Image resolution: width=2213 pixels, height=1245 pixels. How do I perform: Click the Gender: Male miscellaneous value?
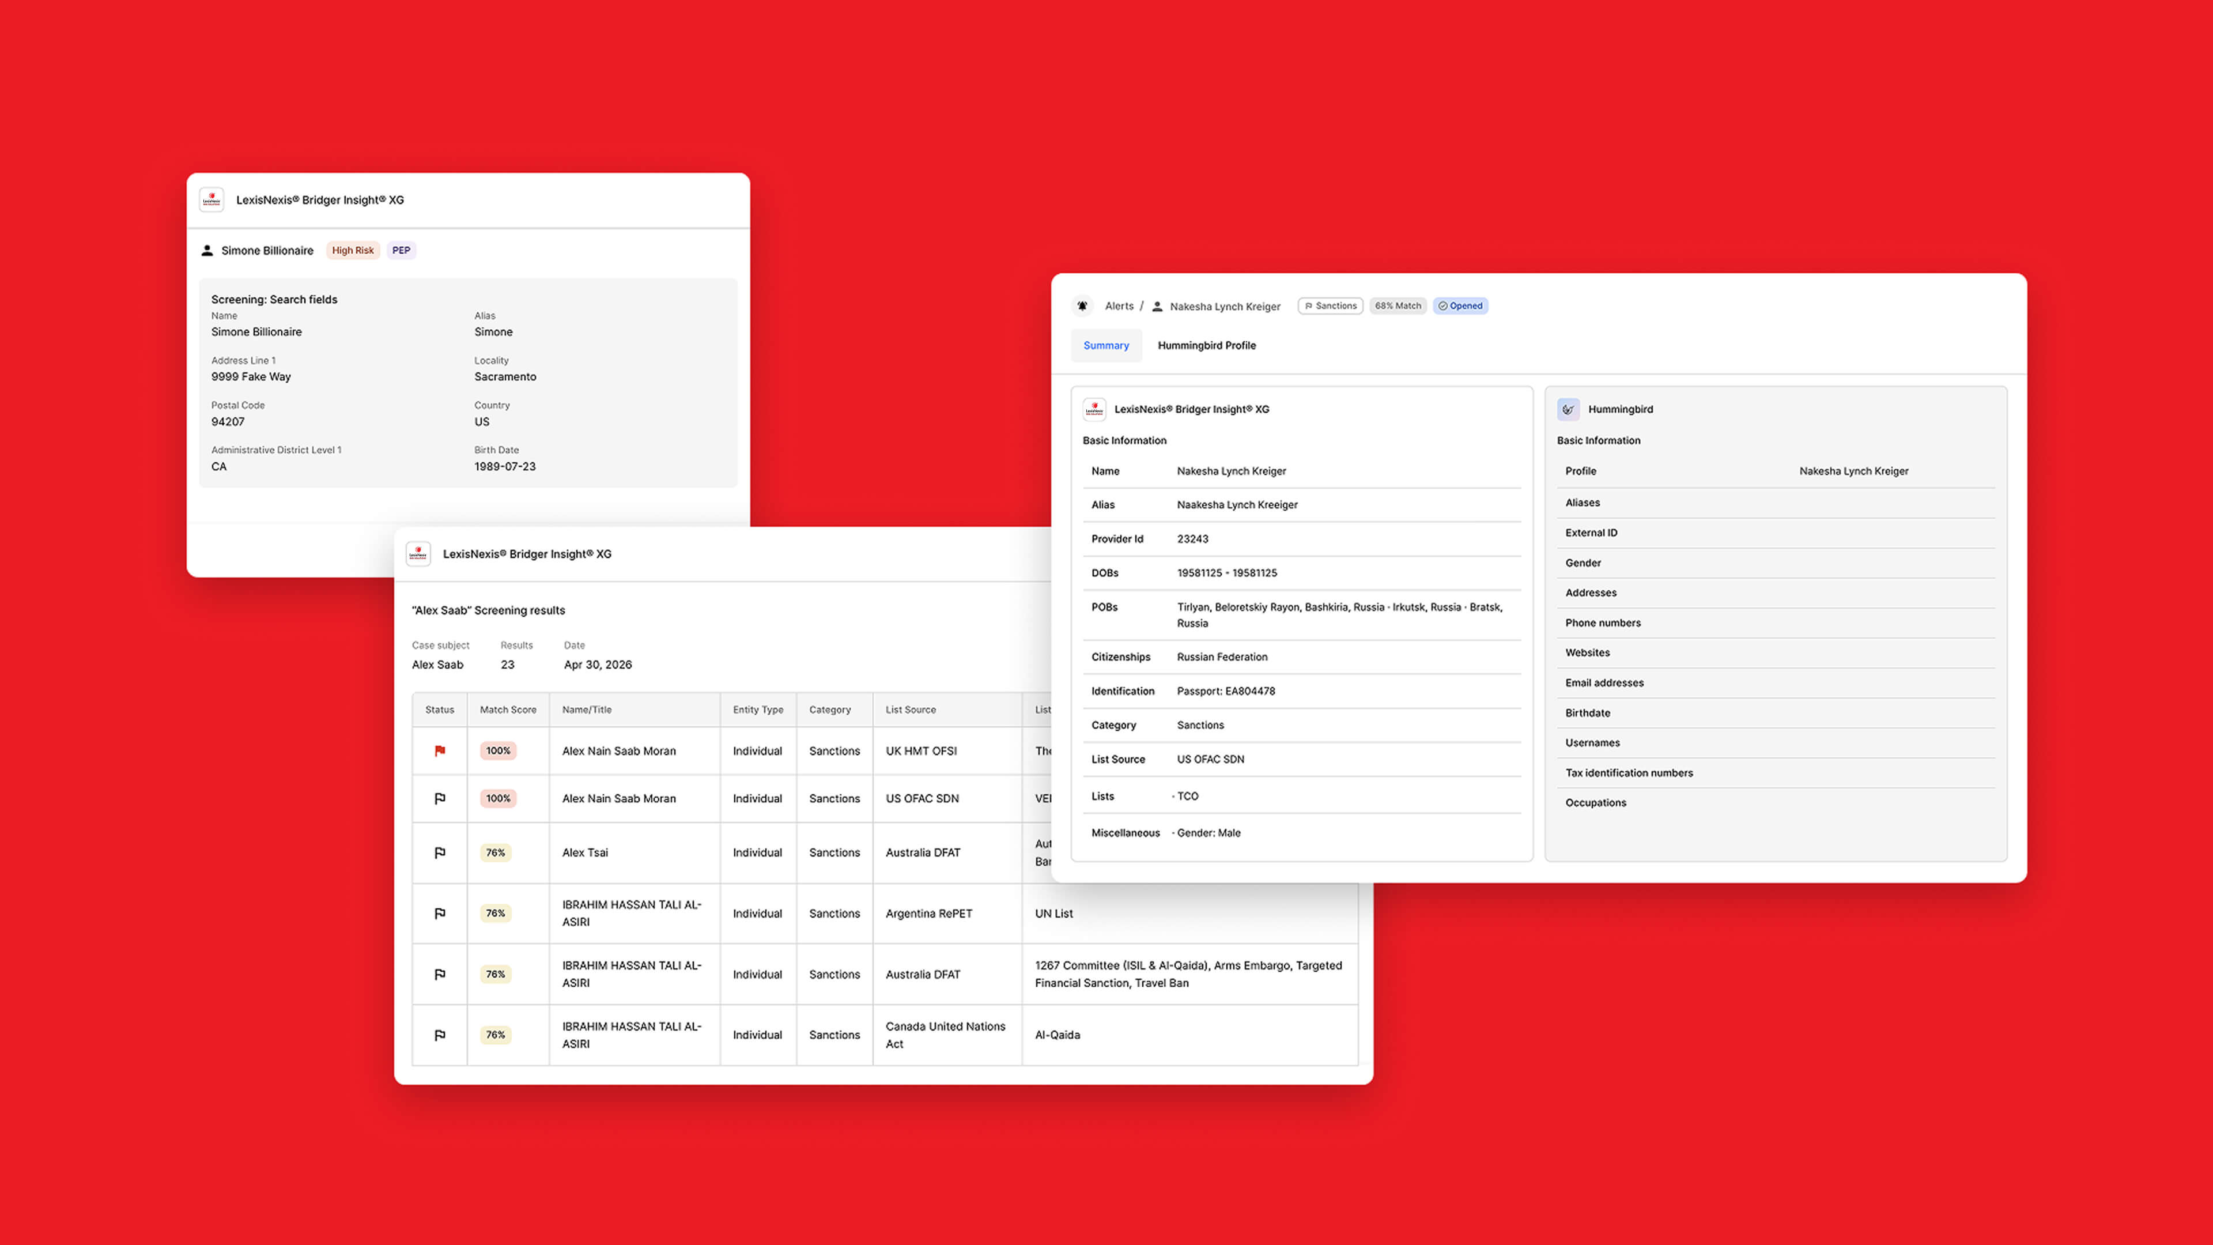(1208, 833)
